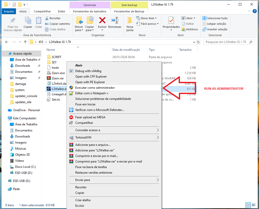Sort files by the Nome column header
Image resolution: width=259 pixels, height=209 pixels.
coord(51,50)
